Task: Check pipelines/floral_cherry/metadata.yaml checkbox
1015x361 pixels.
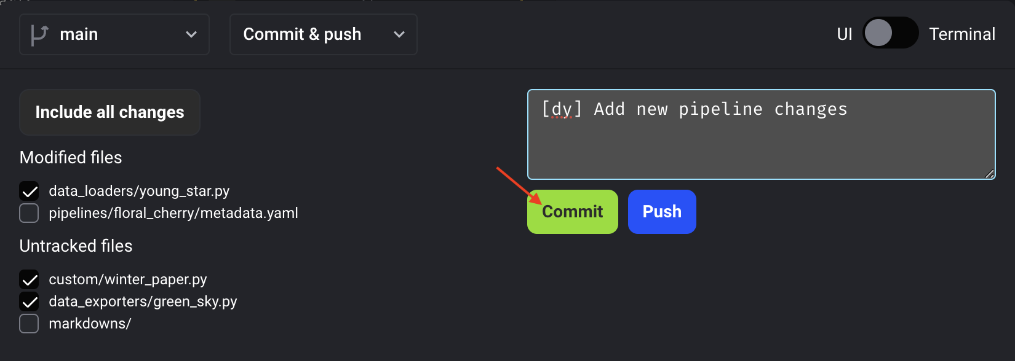Action: (29, 213)
